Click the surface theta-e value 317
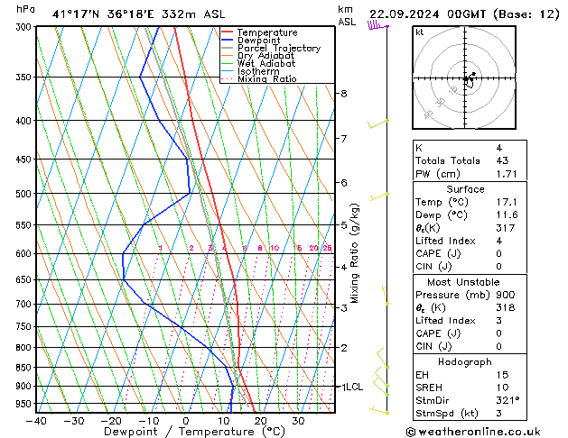 coord(506,228)
